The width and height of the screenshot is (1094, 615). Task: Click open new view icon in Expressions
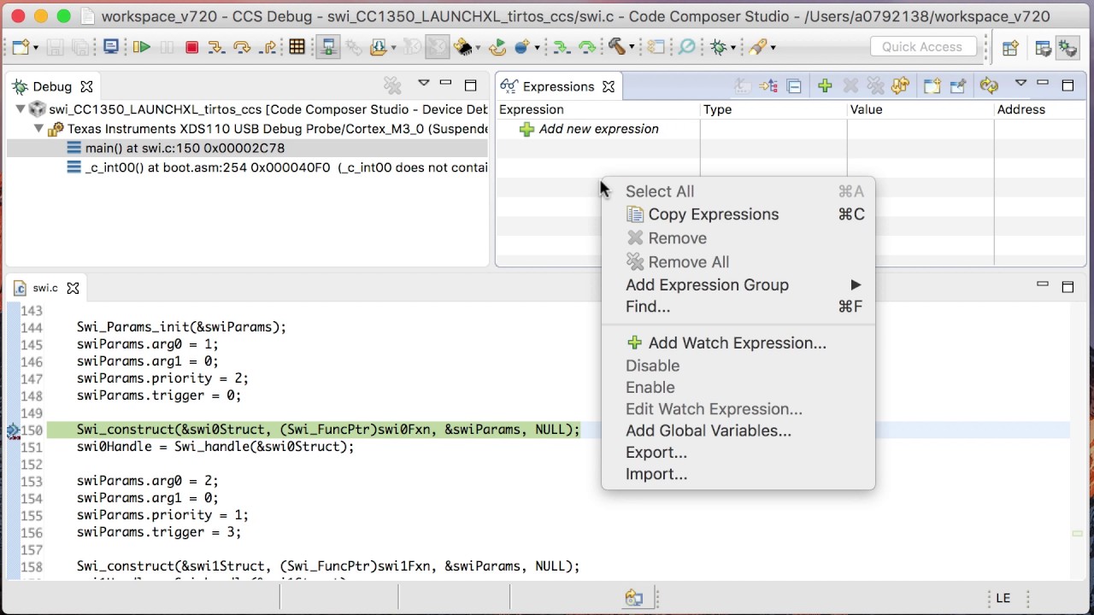(x=932, y=86)
